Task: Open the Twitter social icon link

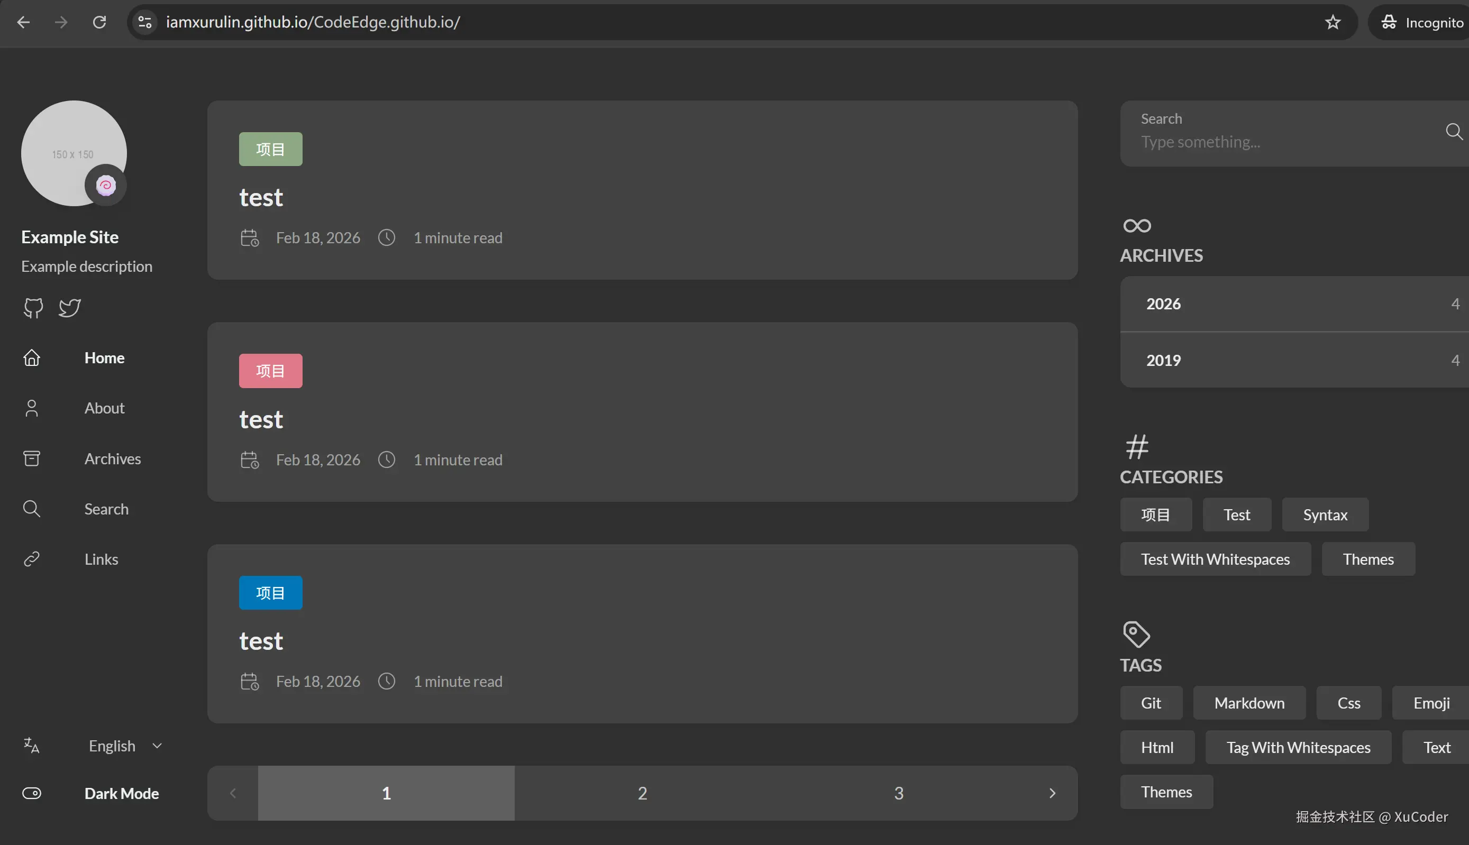Action: coord(70,308)
